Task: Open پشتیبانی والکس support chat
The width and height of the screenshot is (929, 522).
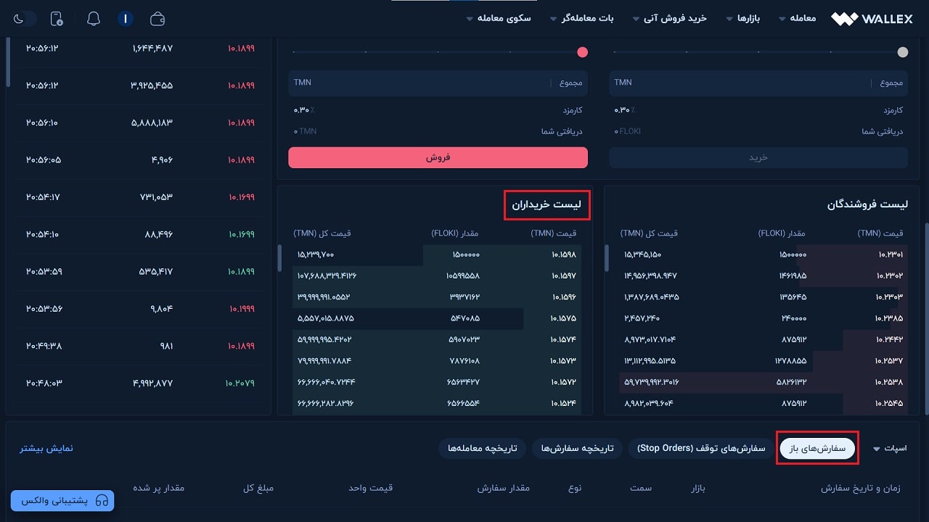Action: point(62,500)
